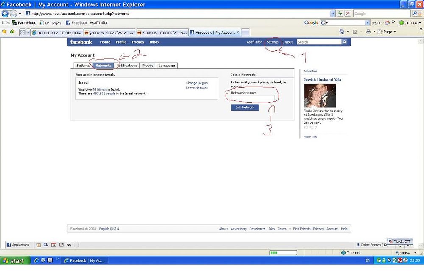This screenshot has height=271, width=424.
Task: Expand the Print options dropdown arrow
Action: 374,32
